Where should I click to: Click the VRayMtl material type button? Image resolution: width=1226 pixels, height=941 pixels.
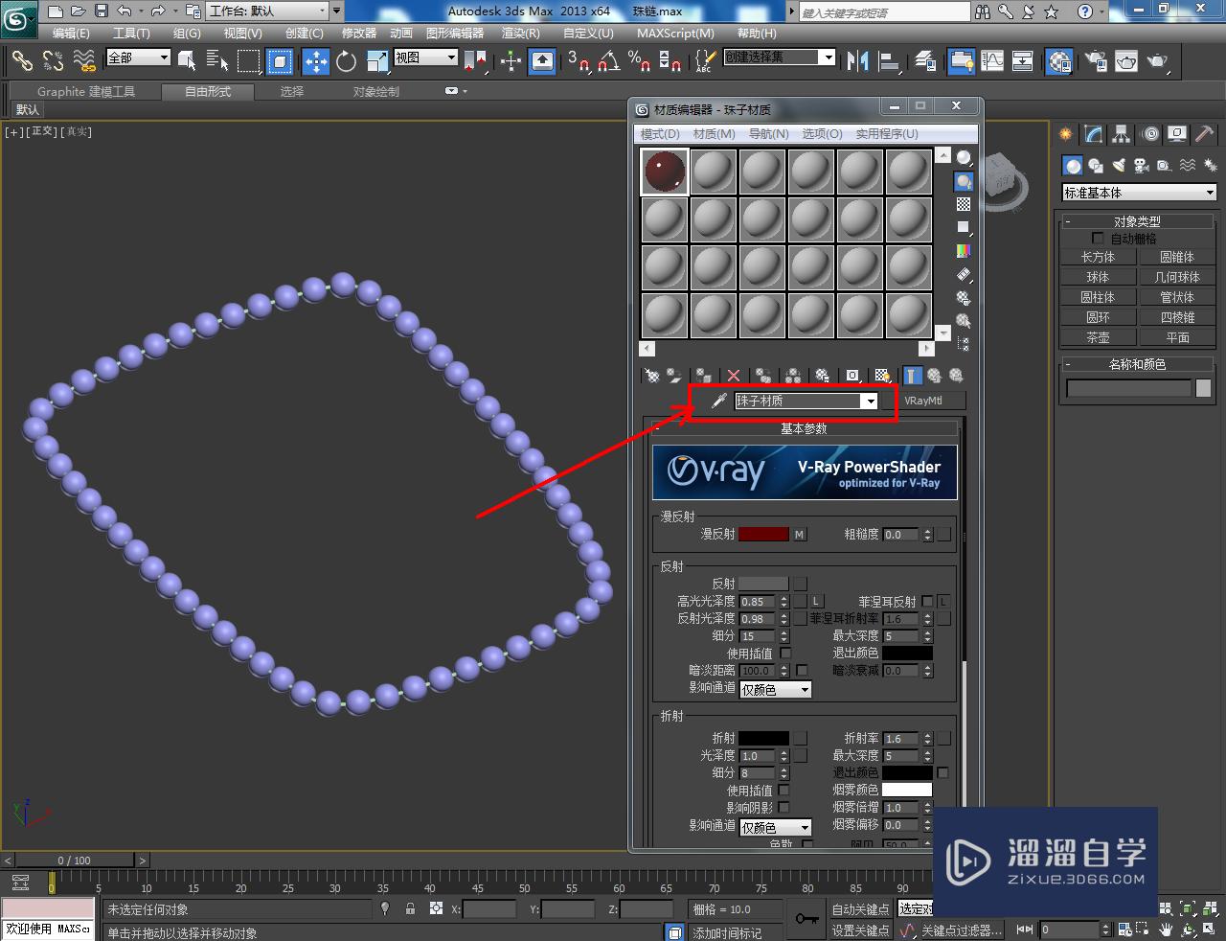click(923, 401)
